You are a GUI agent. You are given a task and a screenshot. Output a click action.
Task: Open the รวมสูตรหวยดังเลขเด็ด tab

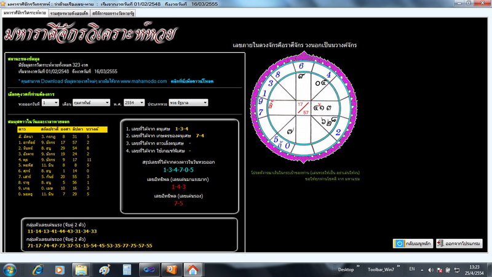(x=69, y=14)
